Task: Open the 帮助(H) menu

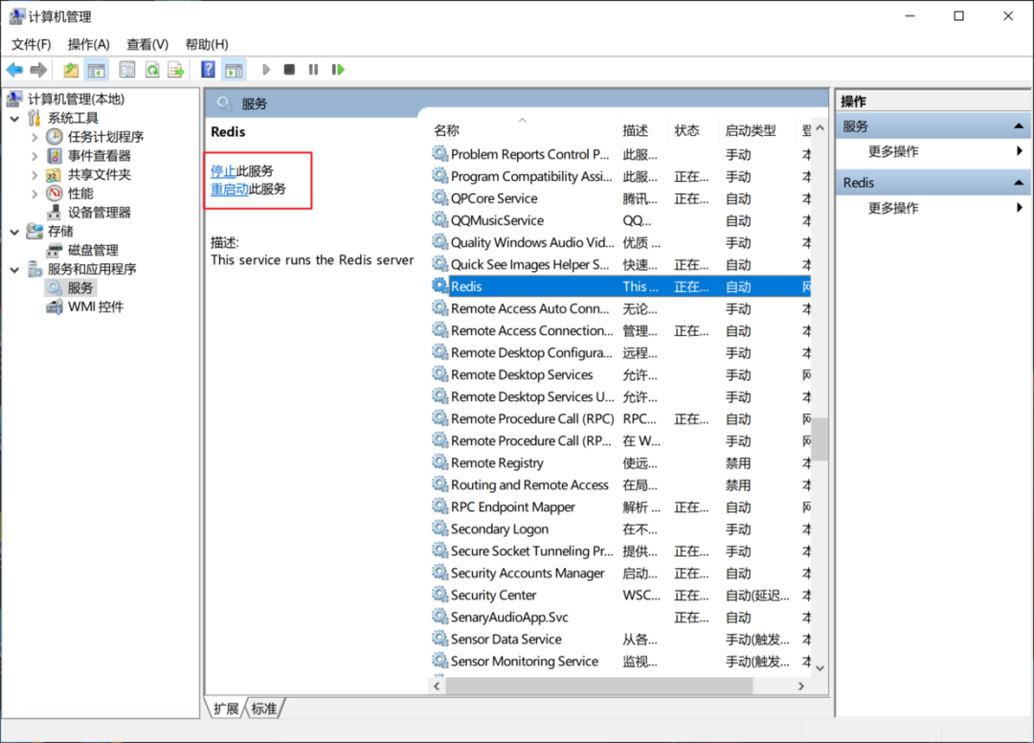Action: click(x=207, y=44)
